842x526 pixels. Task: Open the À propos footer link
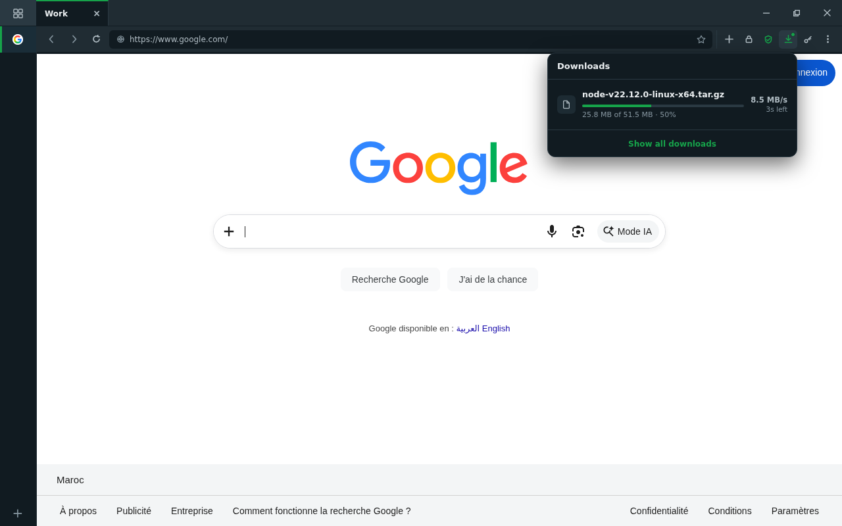tap(78, 511)
